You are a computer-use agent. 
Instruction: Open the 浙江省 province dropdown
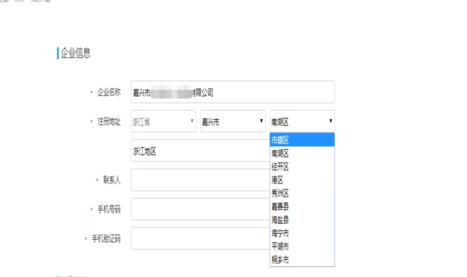point(163,122)
